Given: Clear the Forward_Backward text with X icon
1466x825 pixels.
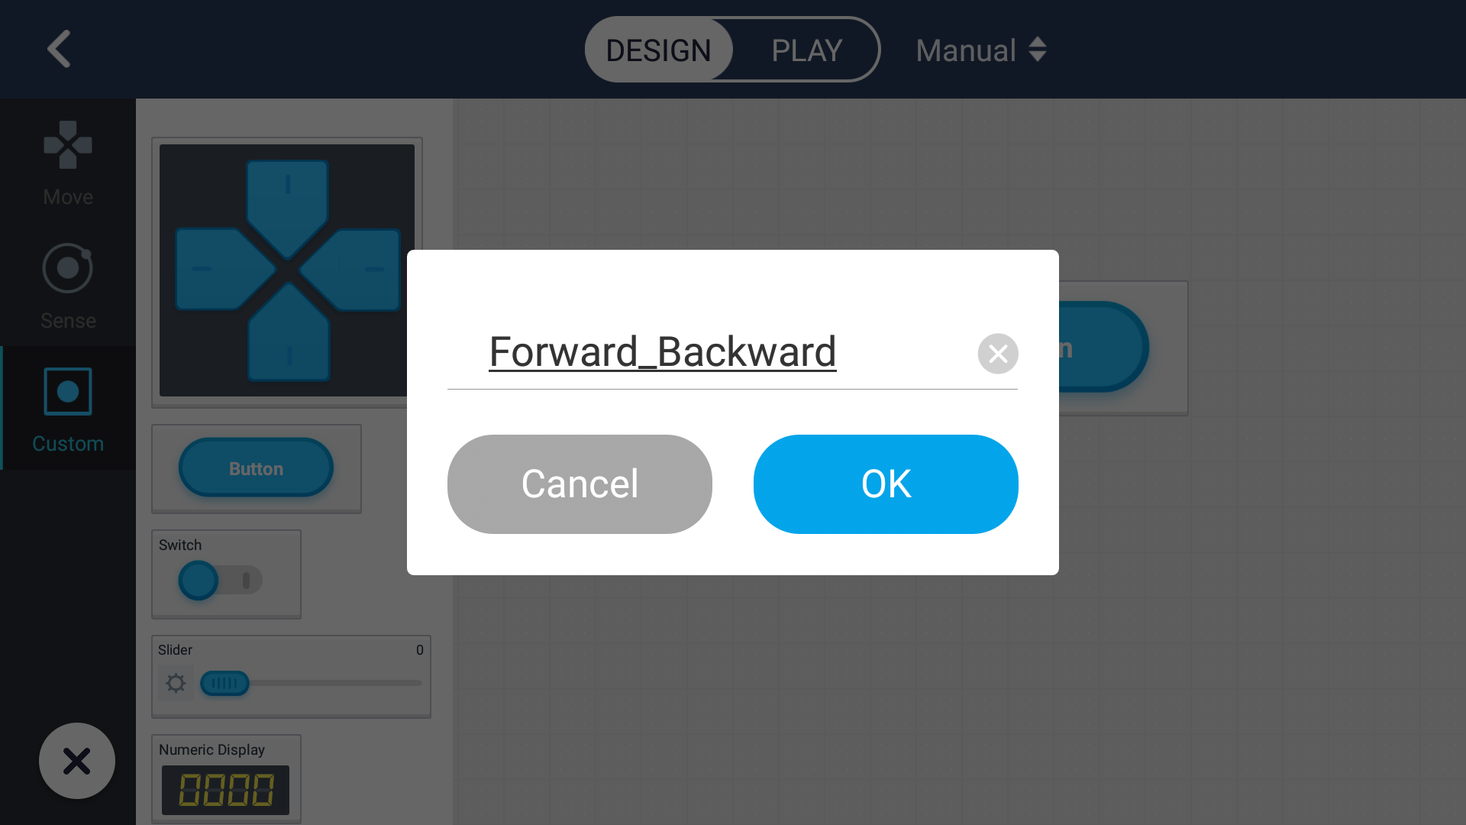Looking at the screenshot, I should click(998, 354).
